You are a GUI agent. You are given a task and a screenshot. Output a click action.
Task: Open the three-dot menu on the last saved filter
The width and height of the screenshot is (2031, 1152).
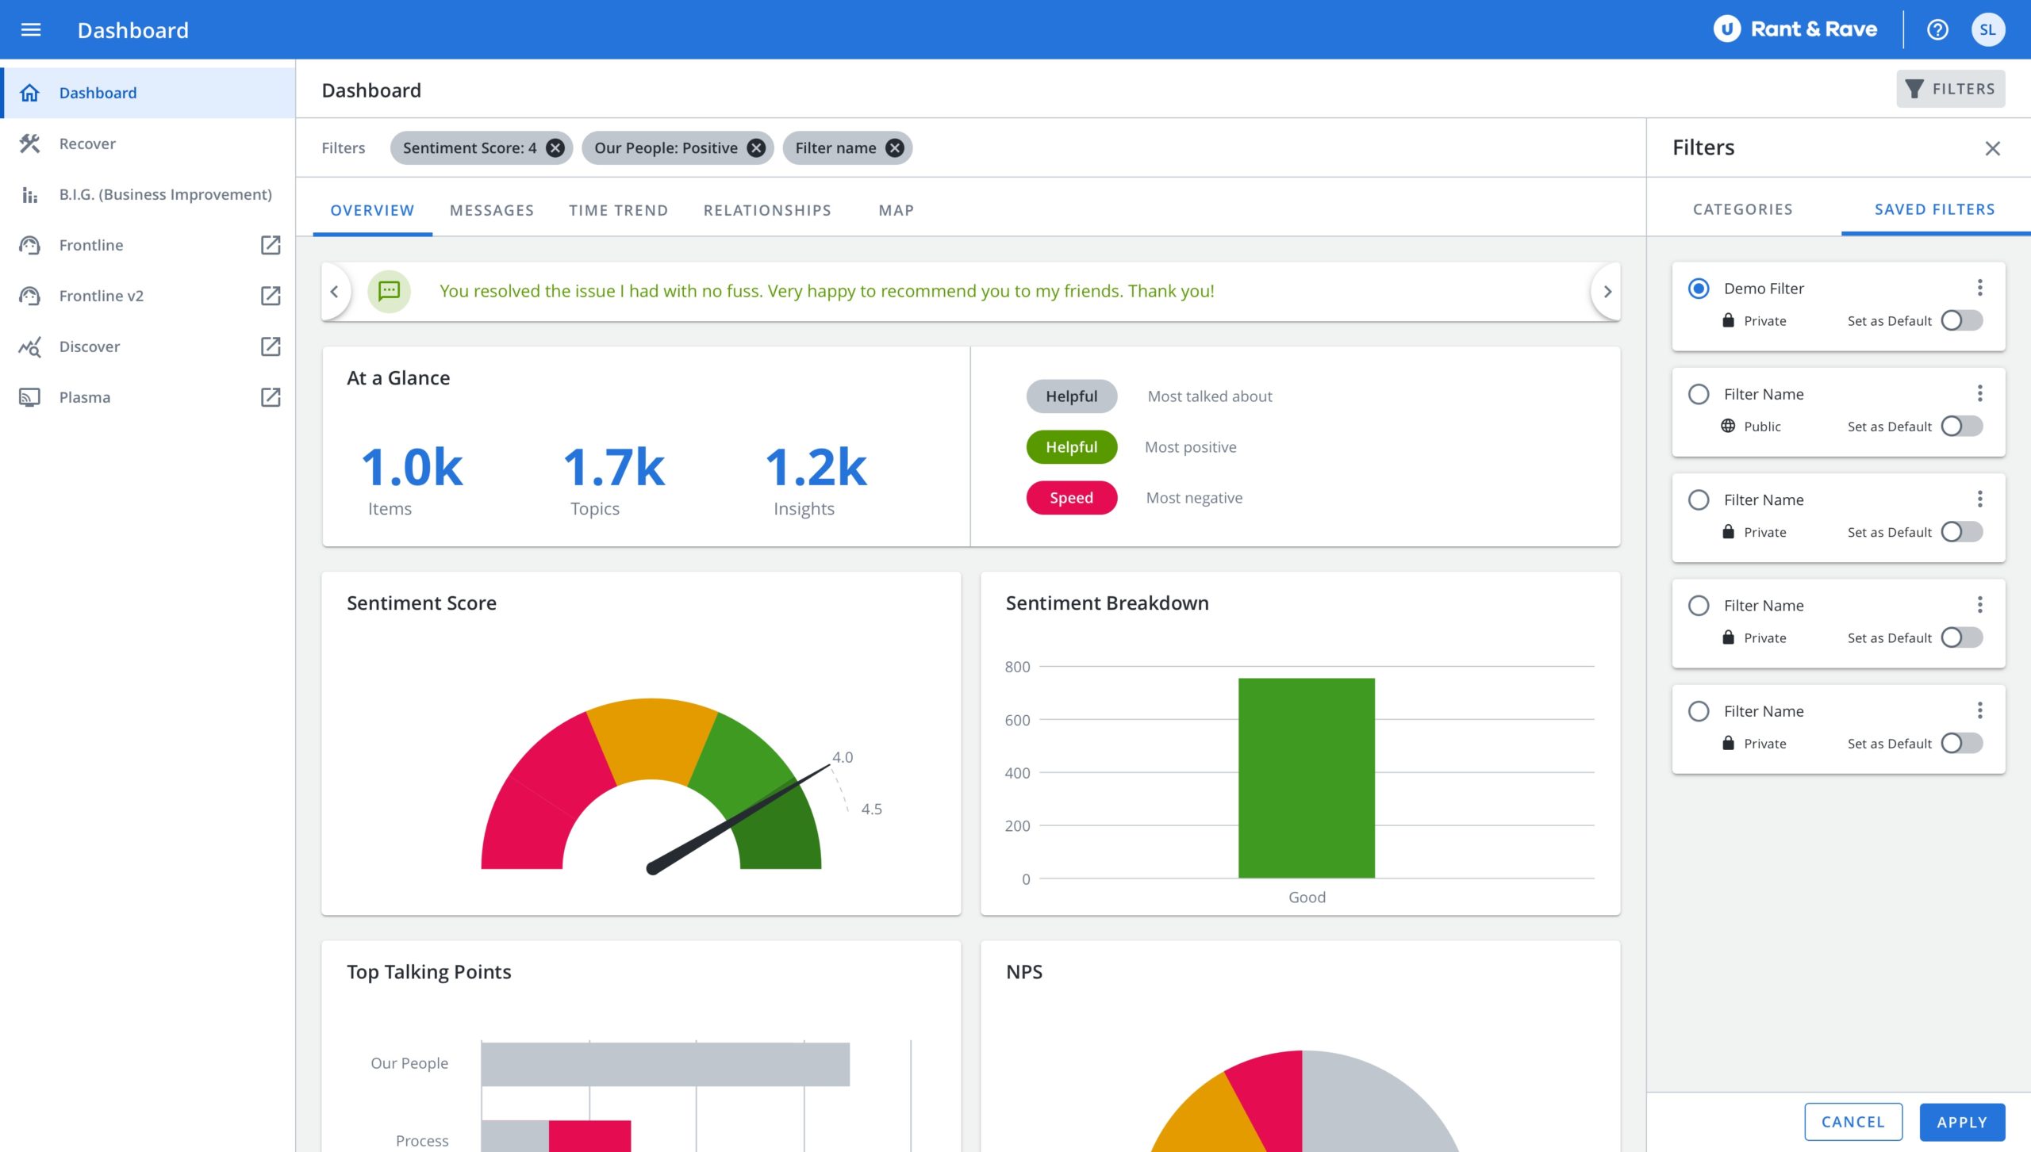pos(1980,710)
